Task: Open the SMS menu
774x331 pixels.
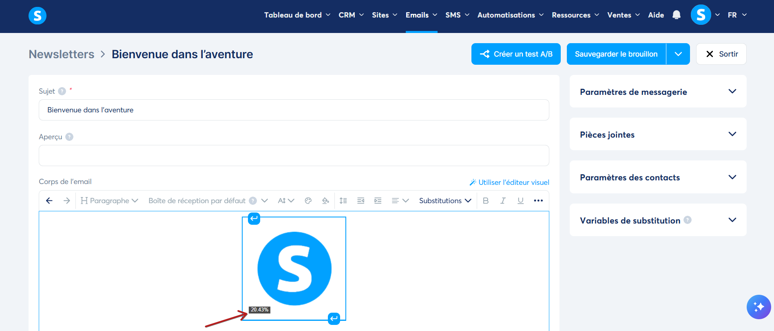Action: [458, 15]
